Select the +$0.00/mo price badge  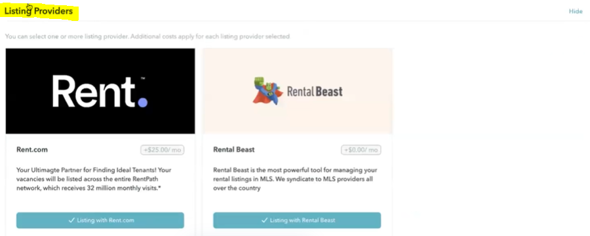pyautogui.click(x=361, y=150)
